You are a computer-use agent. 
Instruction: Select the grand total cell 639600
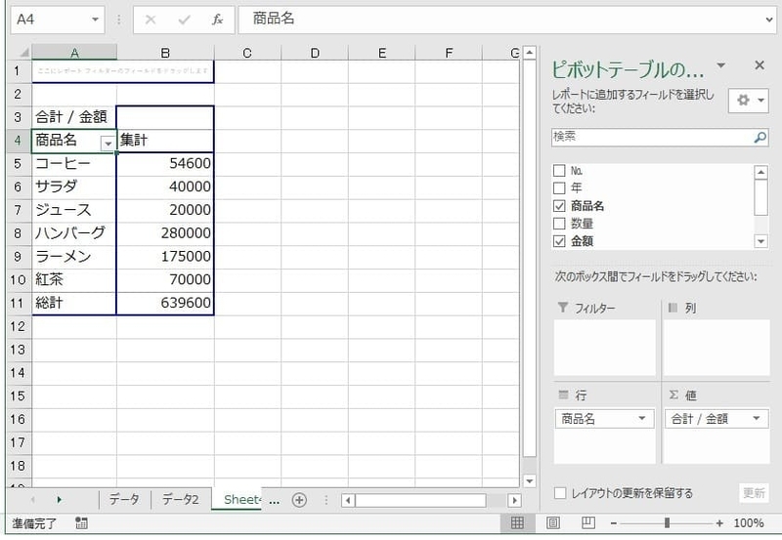pos(165,303)
